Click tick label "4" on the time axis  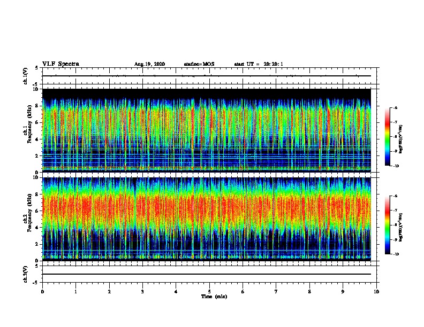[176, 292]
